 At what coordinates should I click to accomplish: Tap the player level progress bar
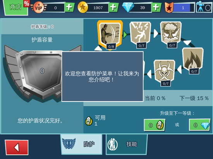click(x=183, y=8)
